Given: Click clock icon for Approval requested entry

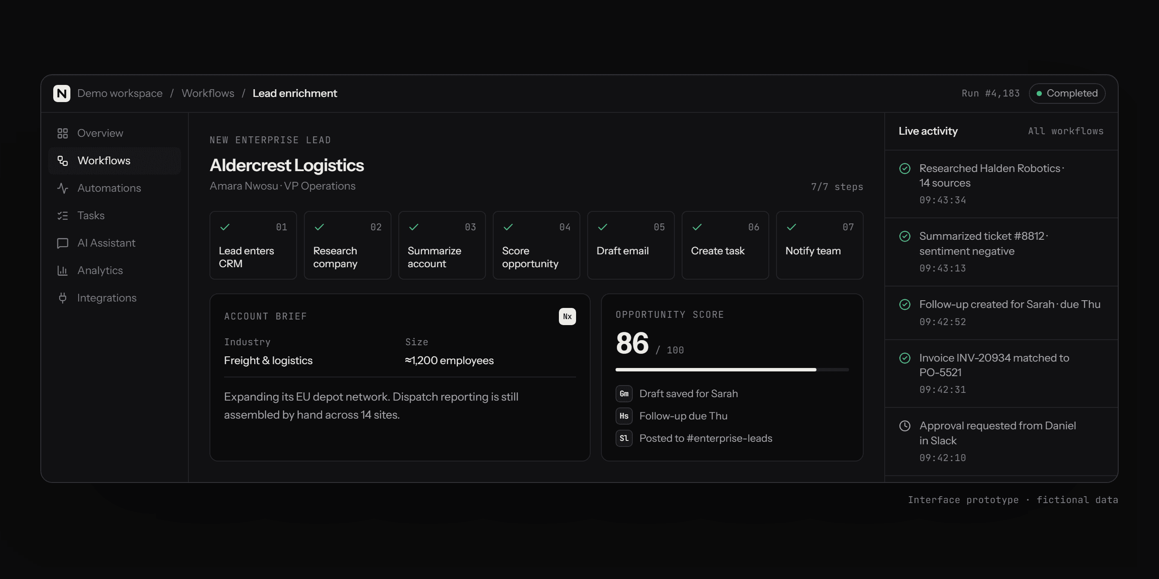Looking at the screenshot, I should click(x=905, y=426).
